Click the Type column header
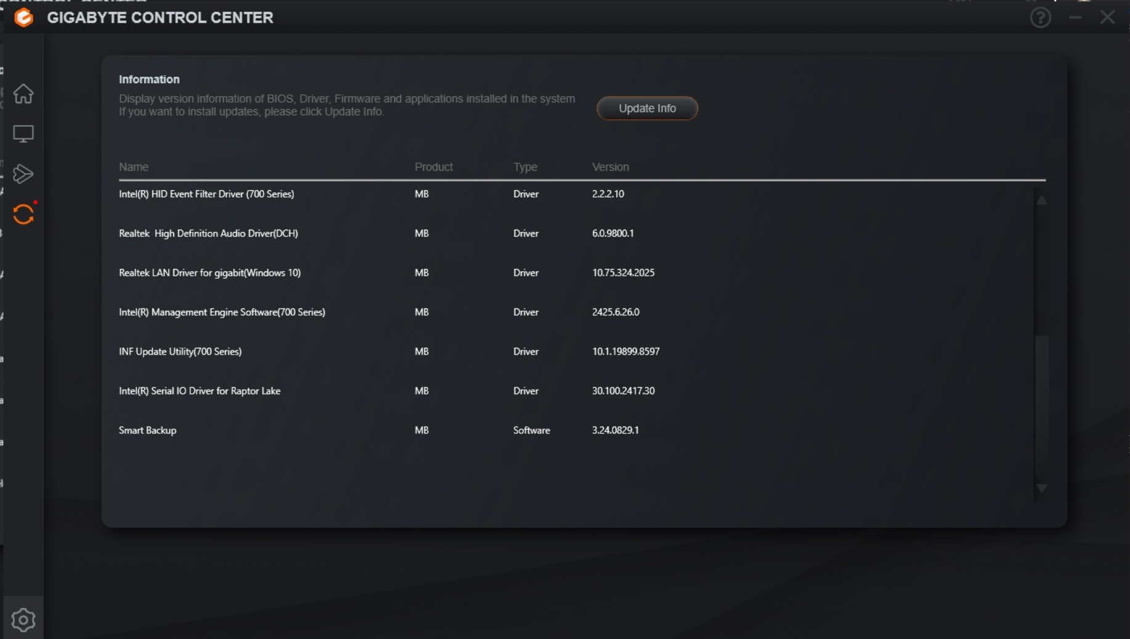The width and height of the screenshot is (1130, 639). 525,167
